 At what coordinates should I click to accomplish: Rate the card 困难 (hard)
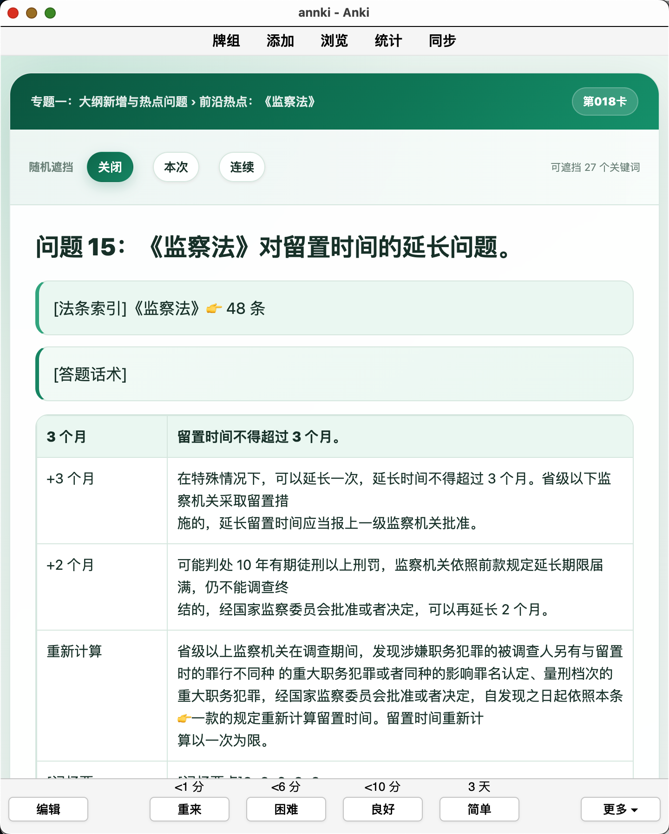click(x=286, y=809)
